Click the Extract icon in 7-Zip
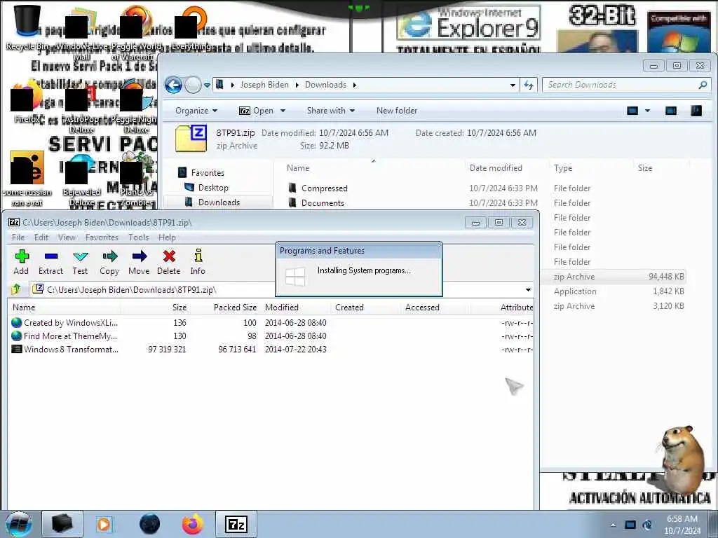Viewport: 718px width, 538px height. 50,262
